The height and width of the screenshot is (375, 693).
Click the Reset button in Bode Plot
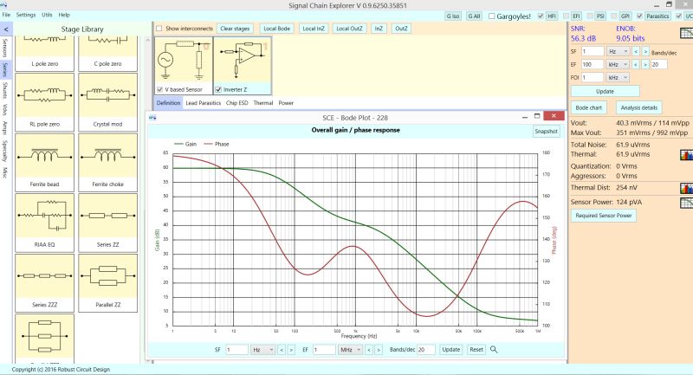coord(476,349)
